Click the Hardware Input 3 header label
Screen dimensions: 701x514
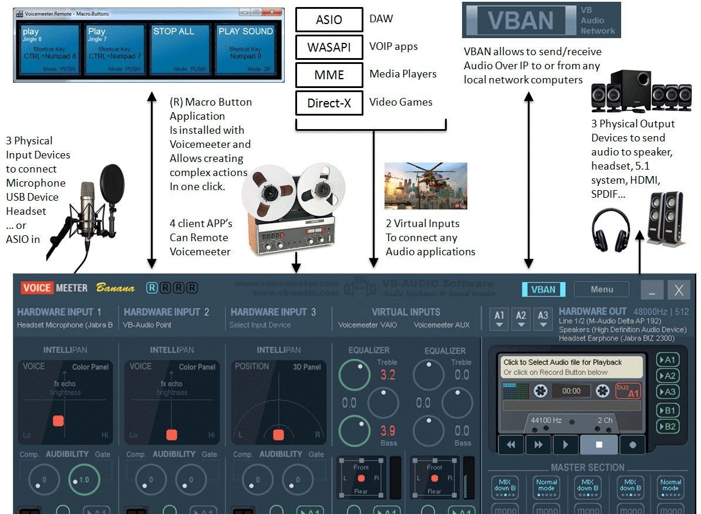pos(273,312)
